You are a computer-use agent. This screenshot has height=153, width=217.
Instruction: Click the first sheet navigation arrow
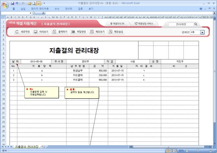tap(3, 147)
